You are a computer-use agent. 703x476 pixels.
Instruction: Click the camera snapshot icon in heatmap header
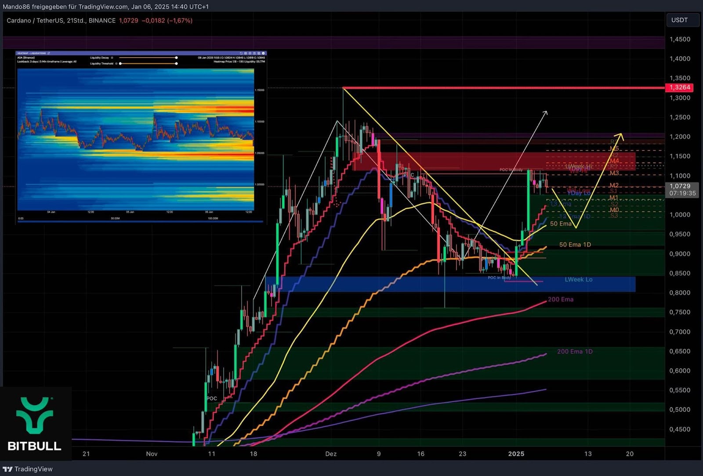coord(246,53)
